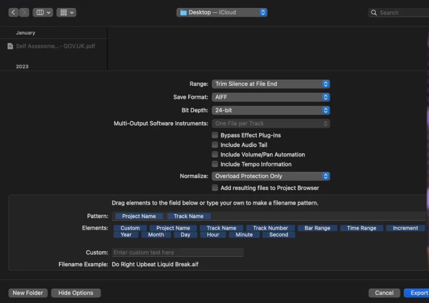Select the Month element token
This screenshot has height=303, width=429.
coord(156,235)
